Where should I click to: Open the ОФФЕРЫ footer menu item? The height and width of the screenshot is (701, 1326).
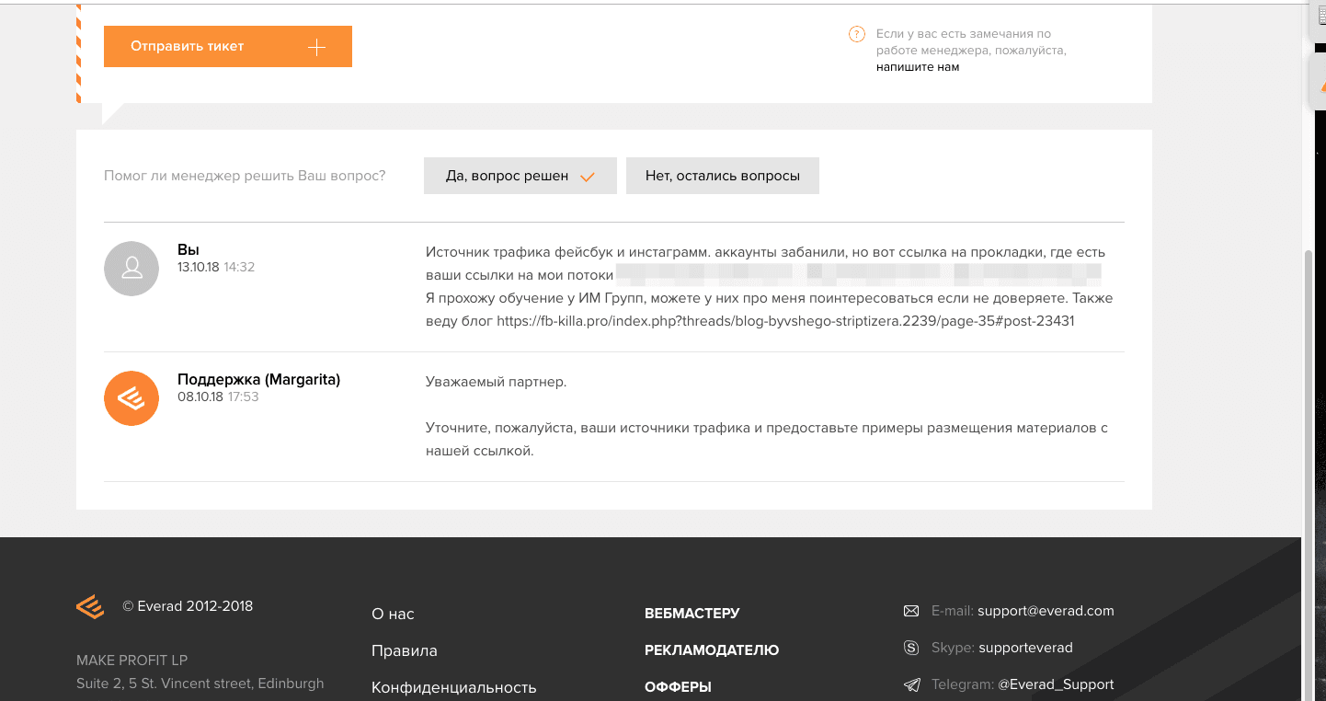pos(678,687)
